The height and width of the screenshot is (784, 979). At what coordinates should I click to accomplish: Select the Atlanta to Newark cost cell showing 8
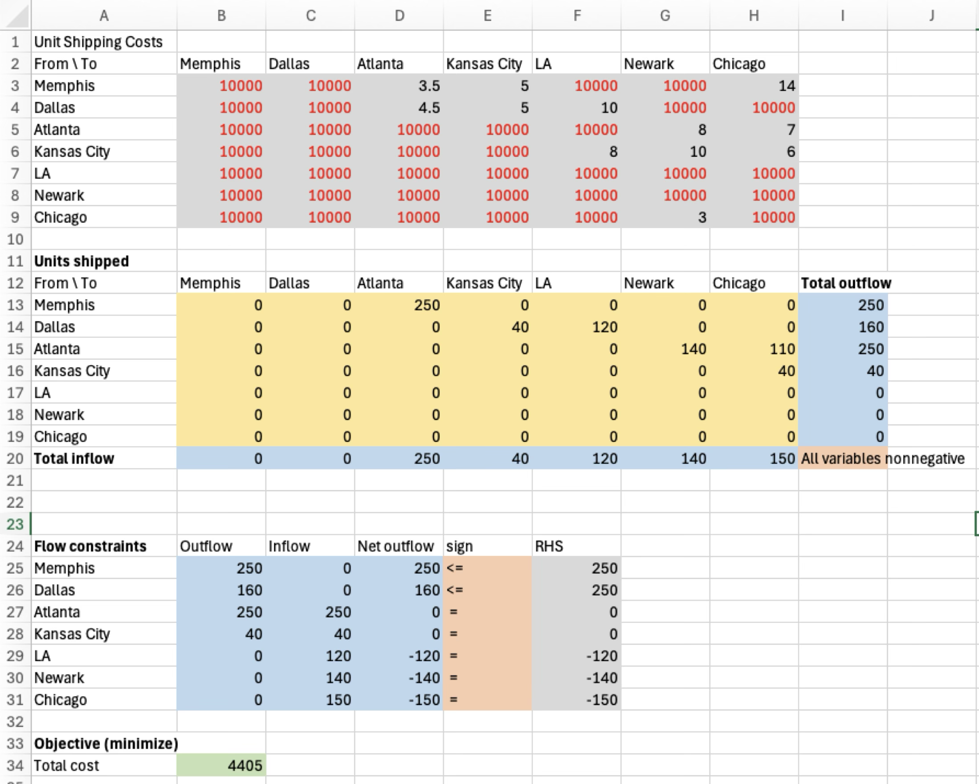(x=666, y=130)
